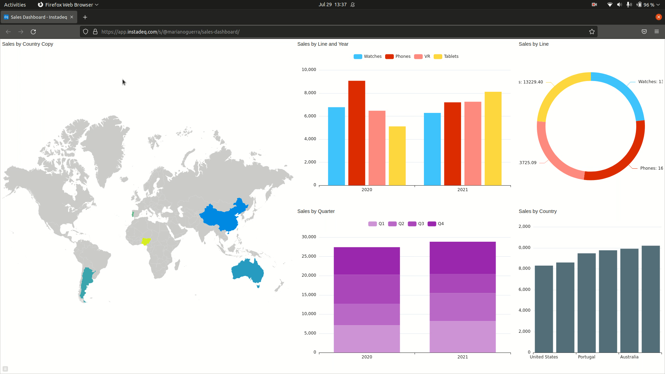The image size is (665, 374).
Task: Click the 2020 Watches blue bar
Action: pos(336,146)
